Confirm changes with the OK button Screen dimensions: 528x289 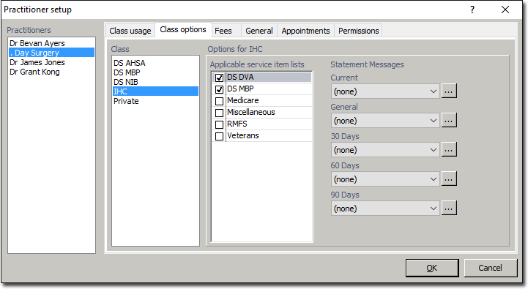[x=432, y=268]
